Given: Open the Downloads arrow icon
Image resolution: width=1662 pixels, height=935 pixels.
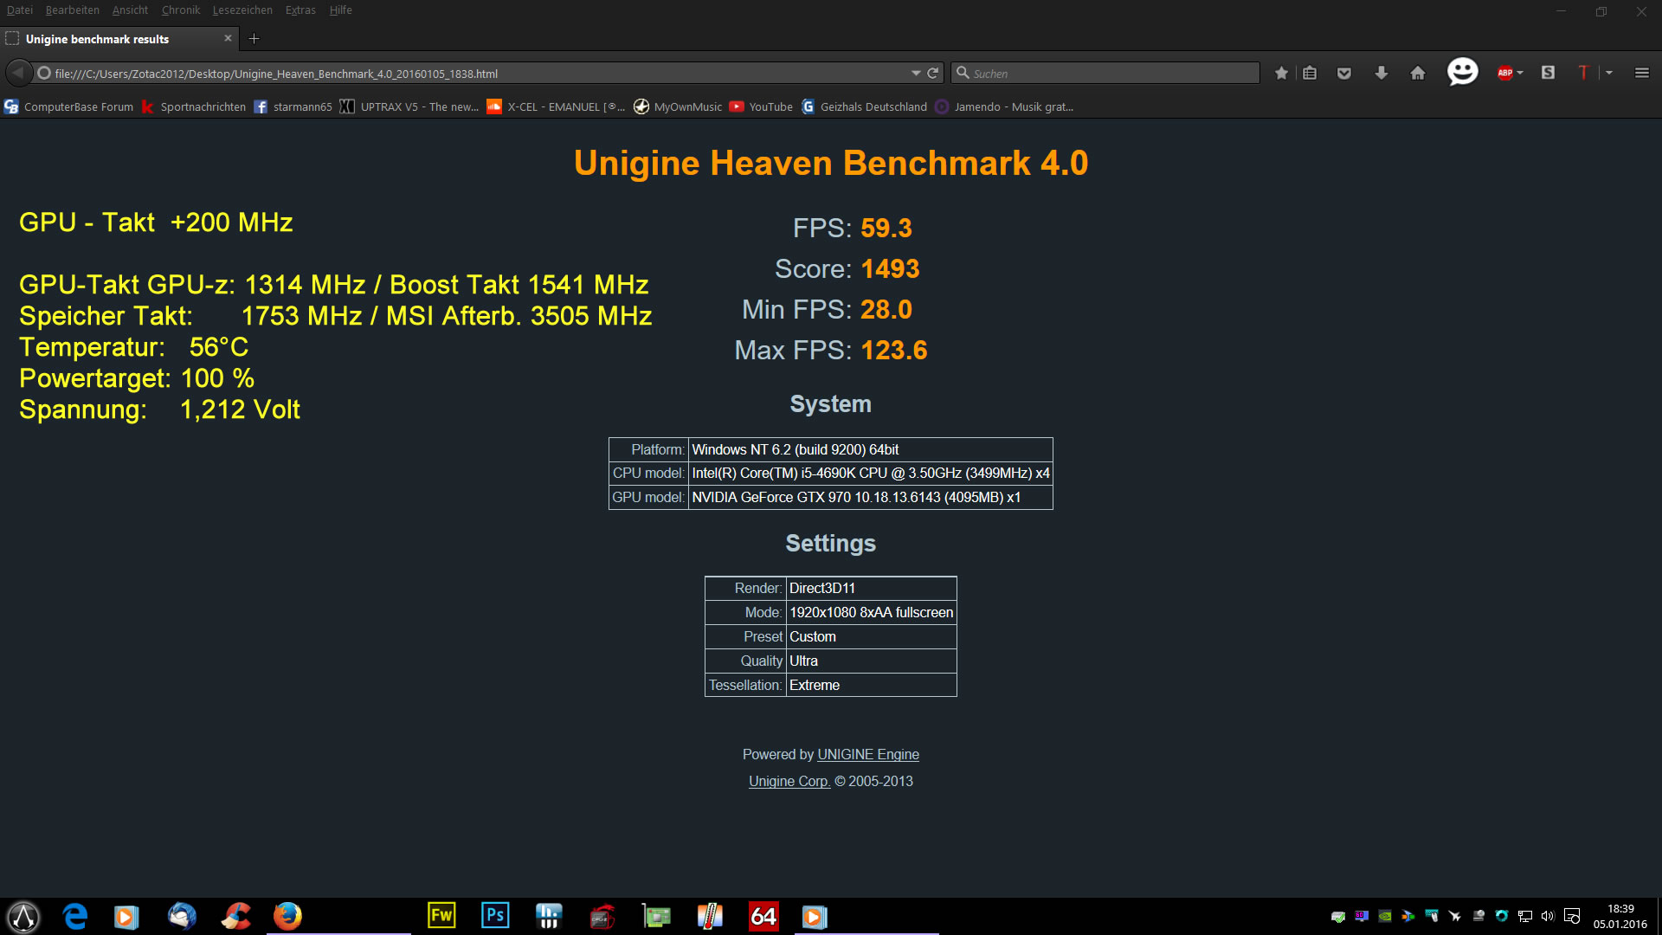Looking at the screenshot, I should click(1382, 74).
